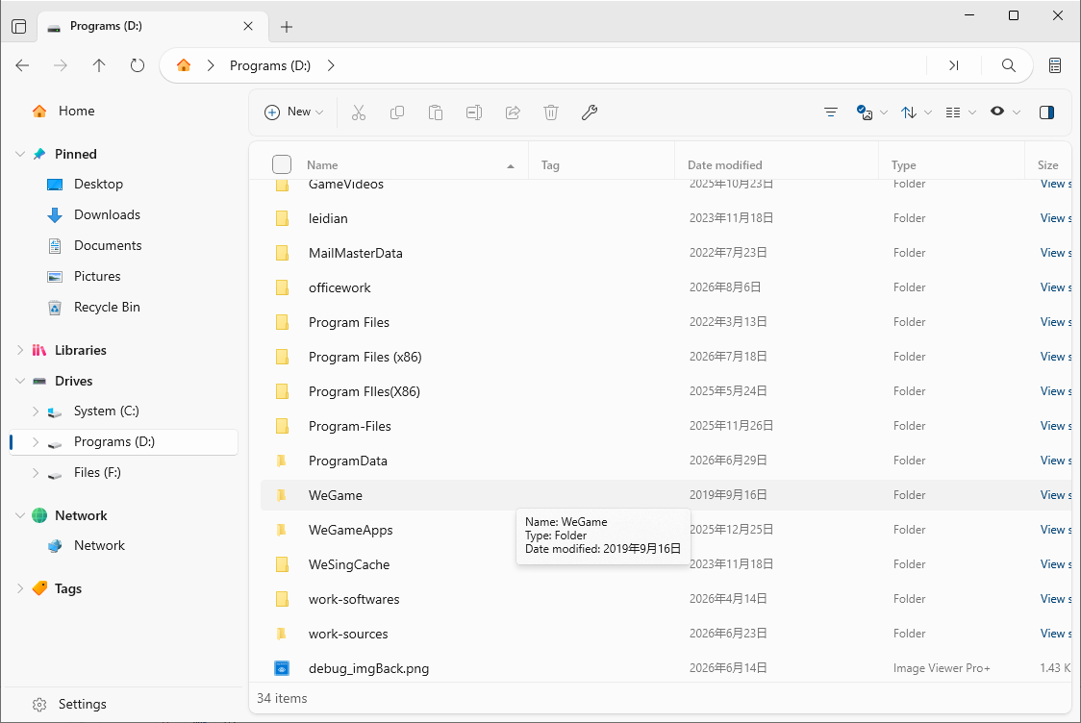Open the New dropdown button
This screenshot has width=1081, height=723.
[x=293, y=112]
